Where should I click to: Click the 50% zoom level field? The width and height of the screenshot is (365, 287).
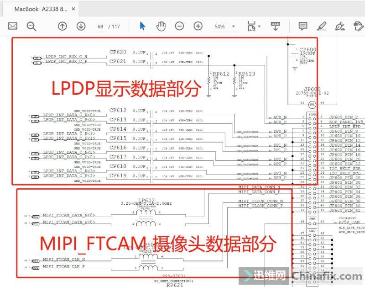[x=220, y=27]
